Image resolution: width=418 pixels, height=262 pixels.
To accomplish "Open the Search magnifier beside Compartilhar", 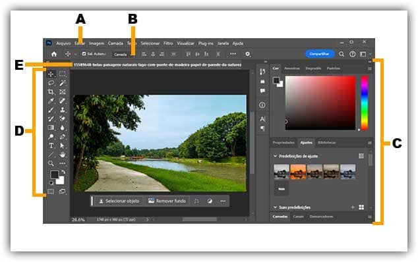I will click(342, 54).
